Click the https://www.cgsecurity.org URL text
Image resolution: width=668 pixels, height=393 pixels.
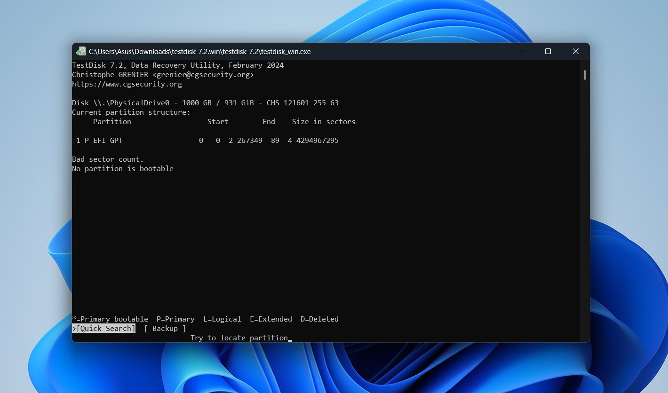point(127,84)
